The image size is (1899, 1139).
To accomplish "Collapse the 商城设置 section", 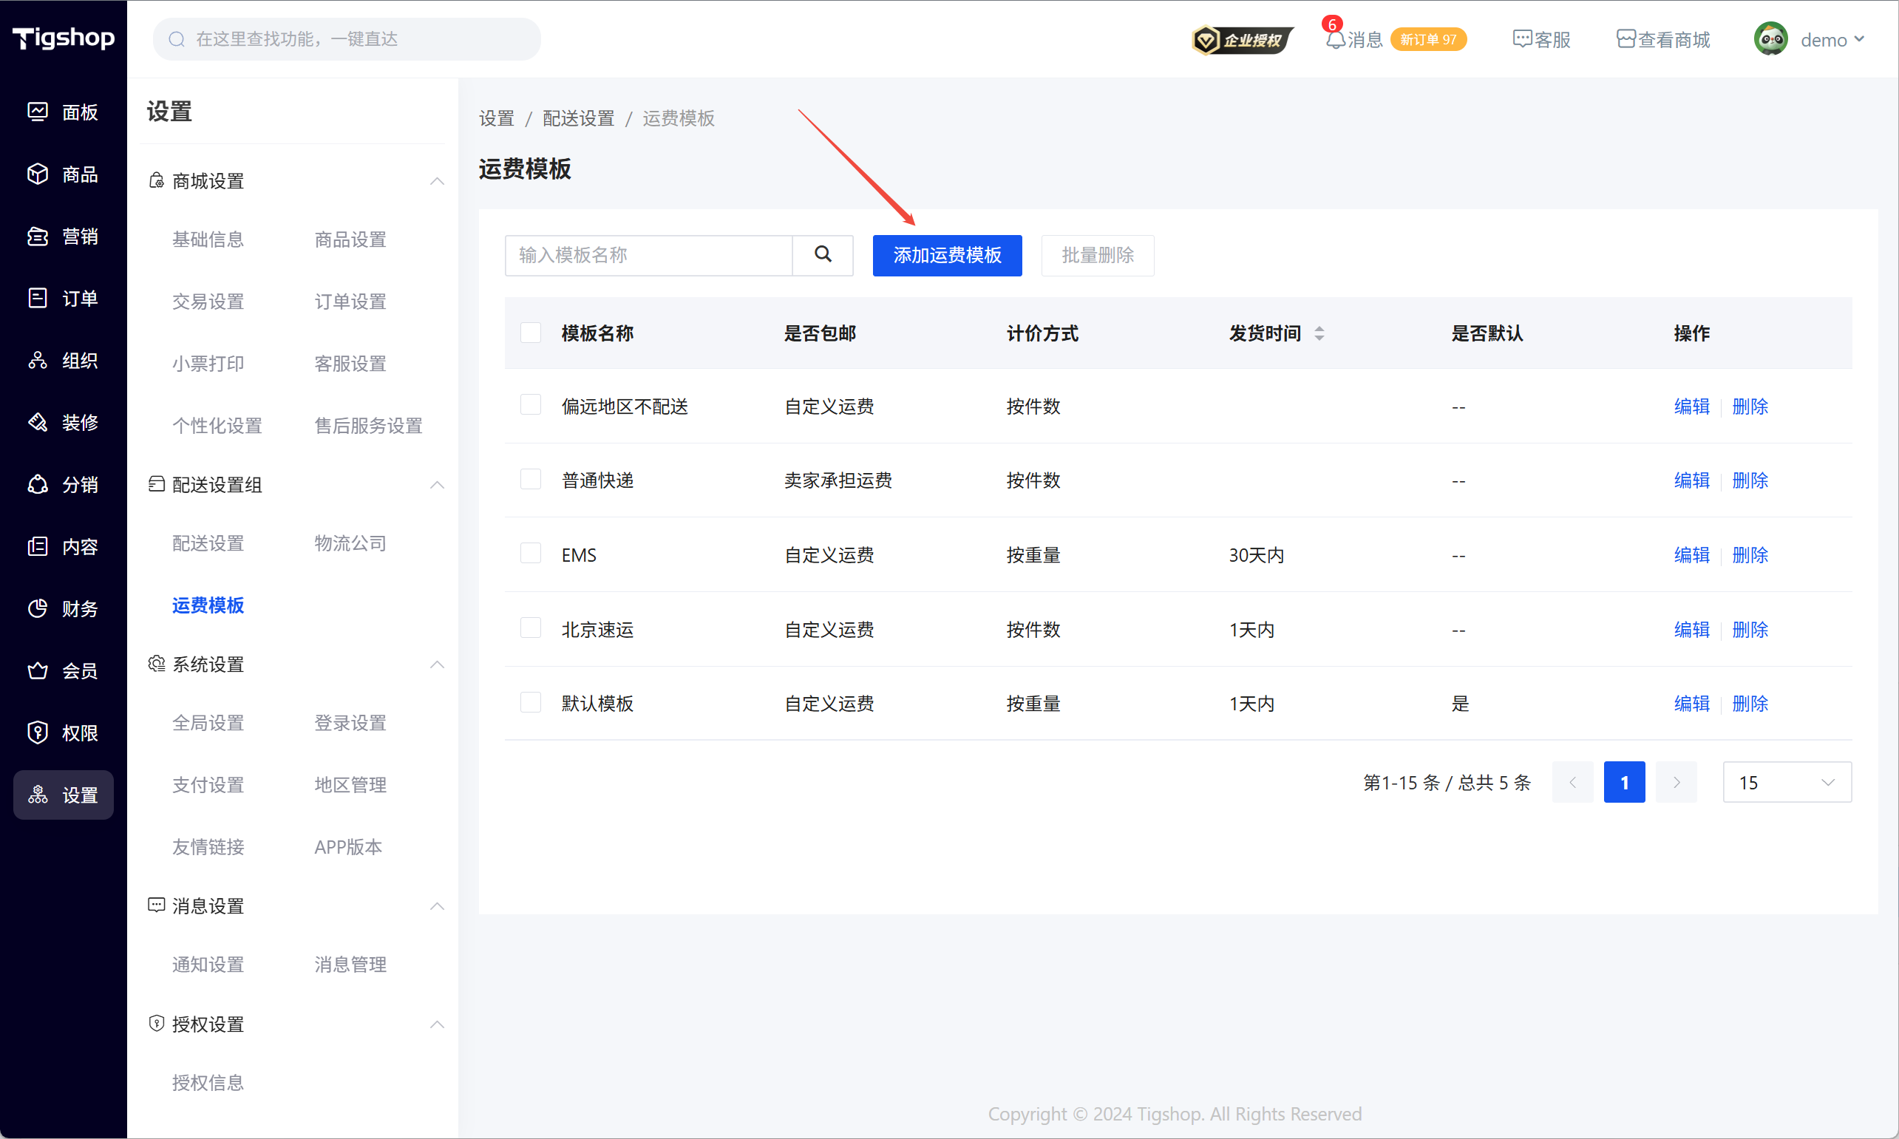I will click(x=437, y=181).
